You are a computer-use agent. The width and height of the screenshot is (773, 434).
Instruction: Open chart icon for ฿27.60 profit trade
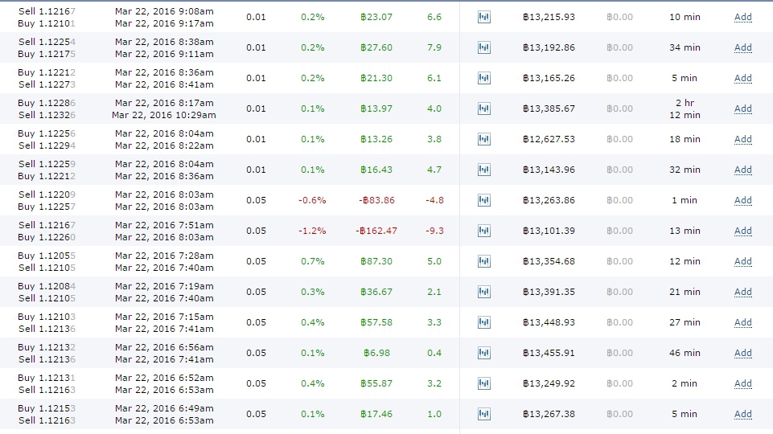click(483, 47)
